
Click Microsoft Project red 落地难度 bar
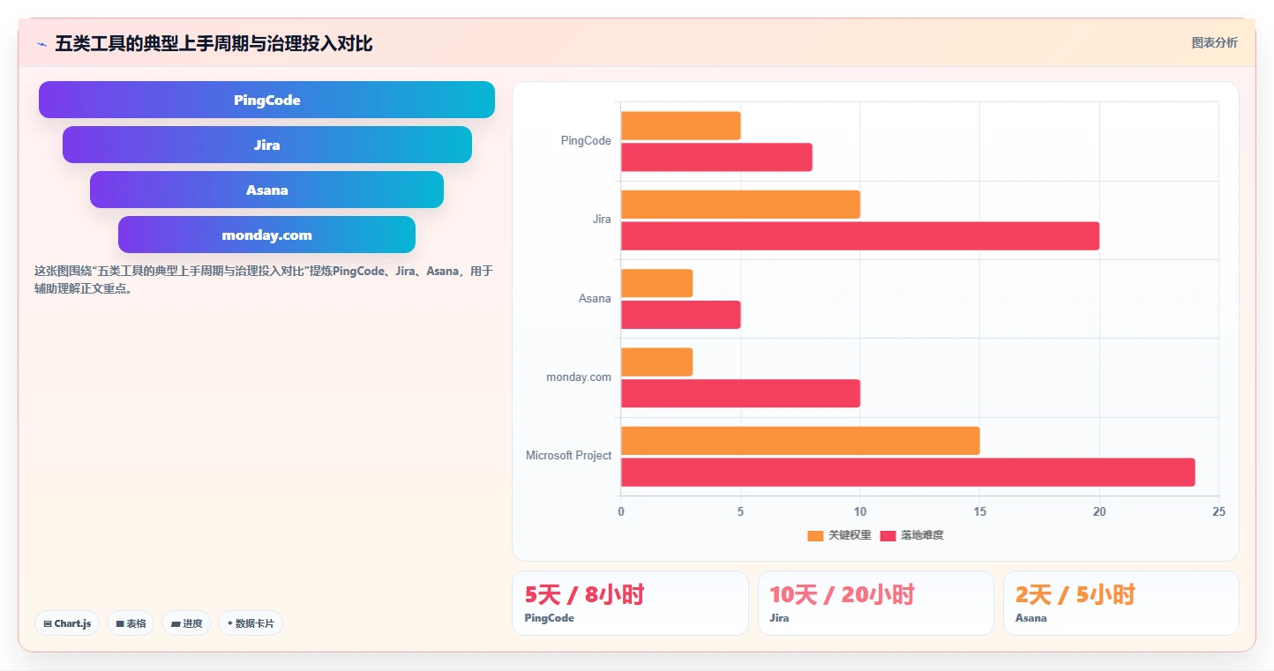[x=908, y=472]
